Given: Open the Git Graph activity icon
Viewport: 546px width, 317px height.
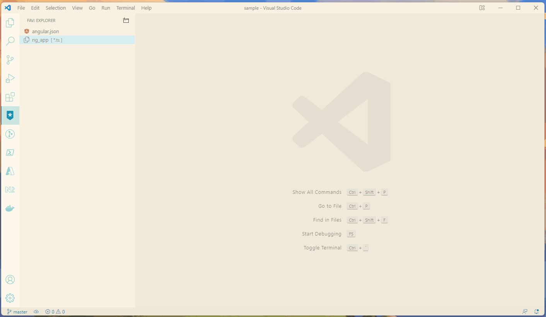Looking at the screenshot, I should point(10,134).
